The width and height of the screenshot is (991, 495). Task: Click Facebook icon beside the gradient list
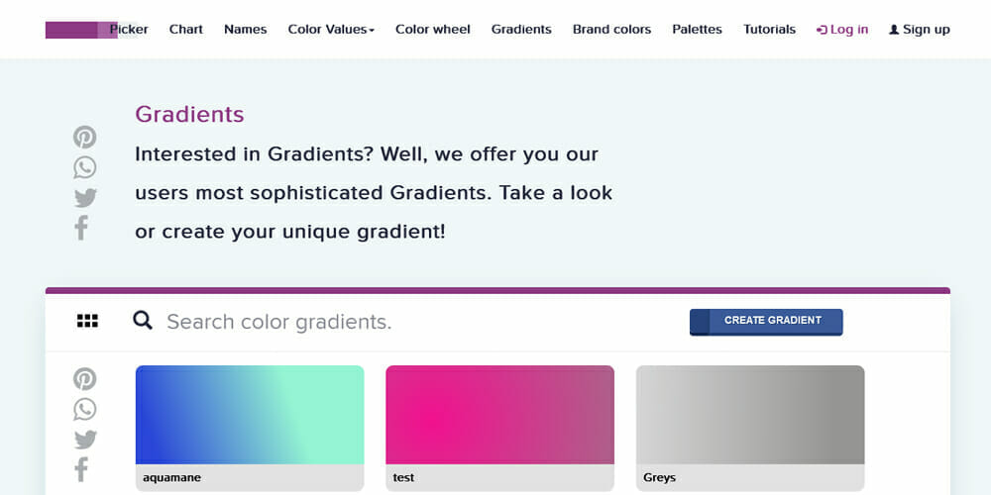tap(81, 469)
